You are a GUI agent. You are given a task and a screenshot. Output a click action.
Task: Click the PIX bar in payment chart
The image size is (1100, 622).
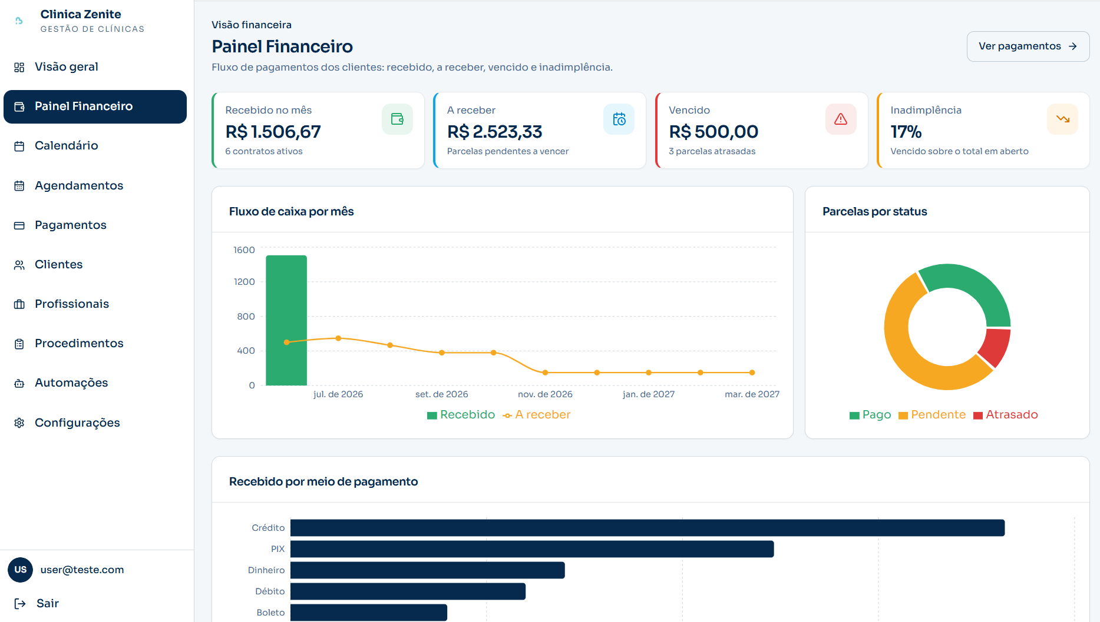(x=532, y=549)
